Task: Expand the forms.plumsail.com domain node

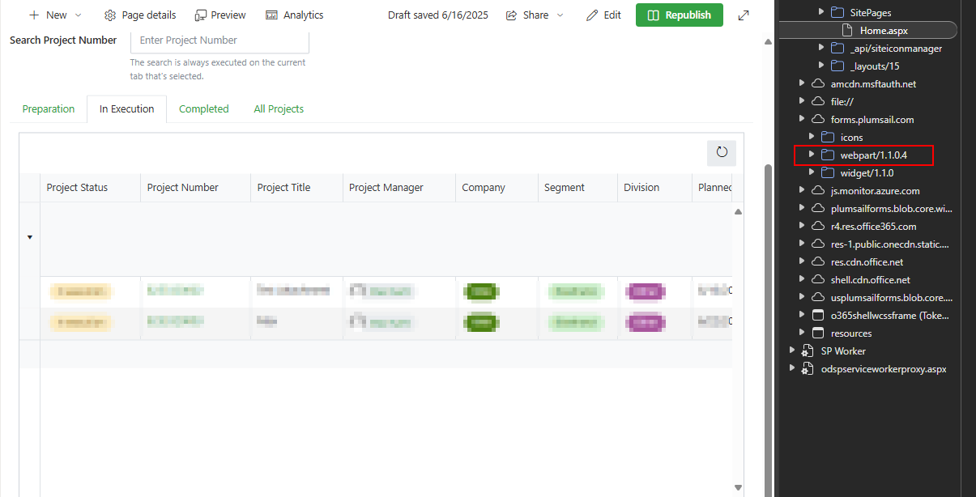Action: click(802, 120)
